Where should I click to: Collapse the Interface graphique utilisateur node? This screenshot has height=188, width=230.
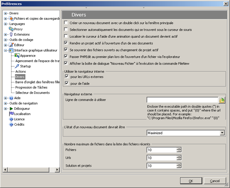click(x=5, y=50)
